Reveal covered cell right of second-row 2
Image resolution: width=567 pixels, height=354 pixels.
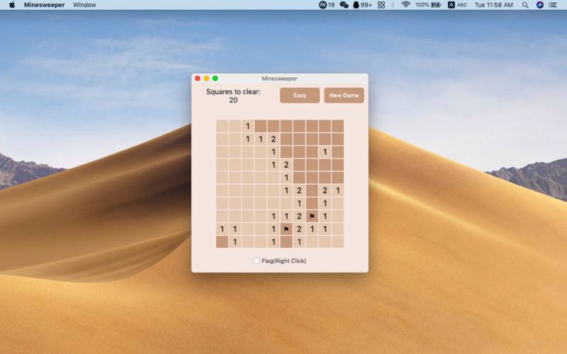pos(286,139)
